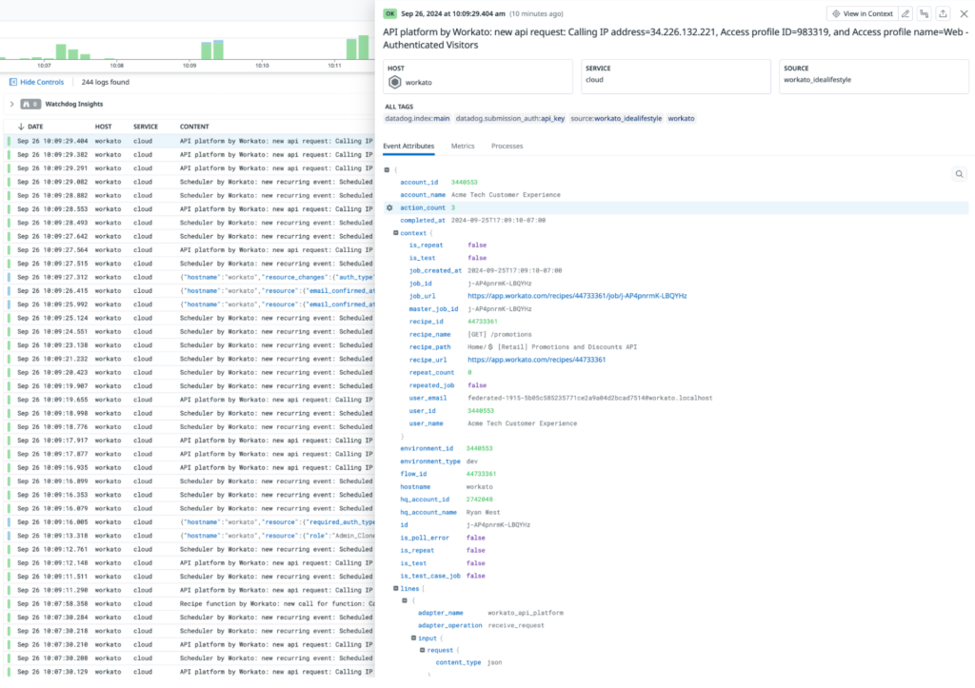Expand the Watchdog Insights section
Image resolution: width=975 pixels, height=688 pixels.
tap(12, 104)
